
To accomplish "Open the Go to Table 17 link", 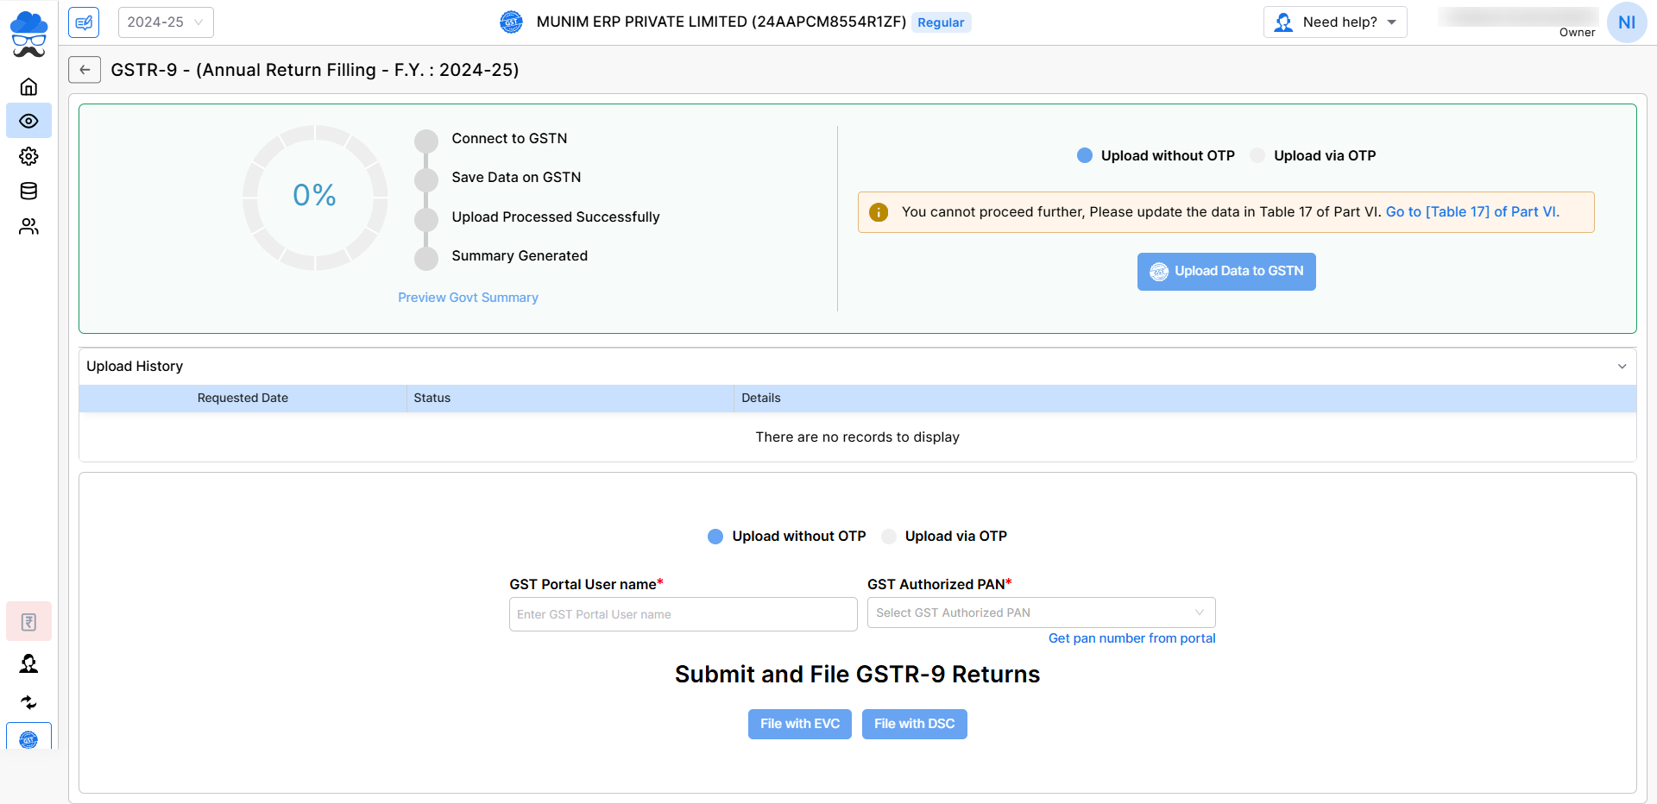I will [x=1472, y=212].
